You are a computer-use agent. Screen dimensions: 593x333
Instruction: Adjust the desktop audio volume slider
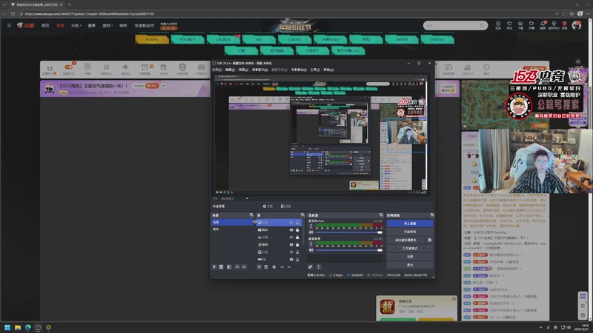[348, 250]
